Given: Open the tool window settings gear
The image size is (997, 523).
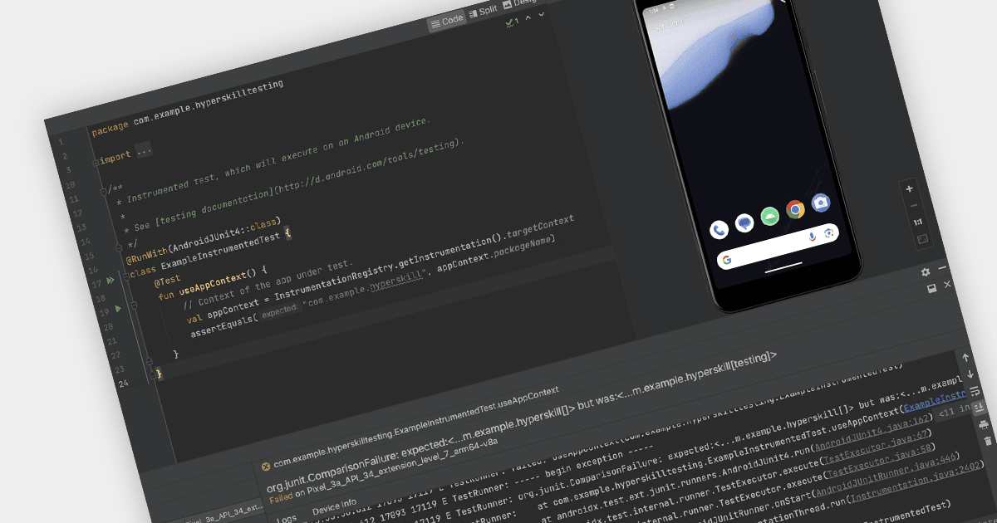Looking at the screenshot, I should coord(926,272).
